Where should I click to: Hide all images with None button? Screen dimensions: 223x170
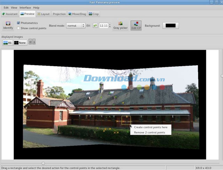[x=20, y=42]
